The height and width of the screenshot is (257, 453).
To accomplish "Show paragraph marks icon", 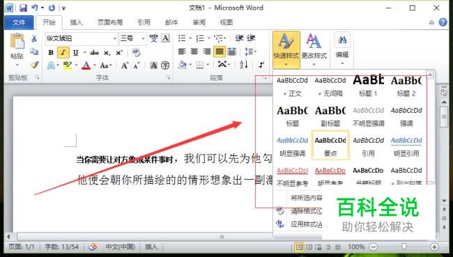I will 261,65.
